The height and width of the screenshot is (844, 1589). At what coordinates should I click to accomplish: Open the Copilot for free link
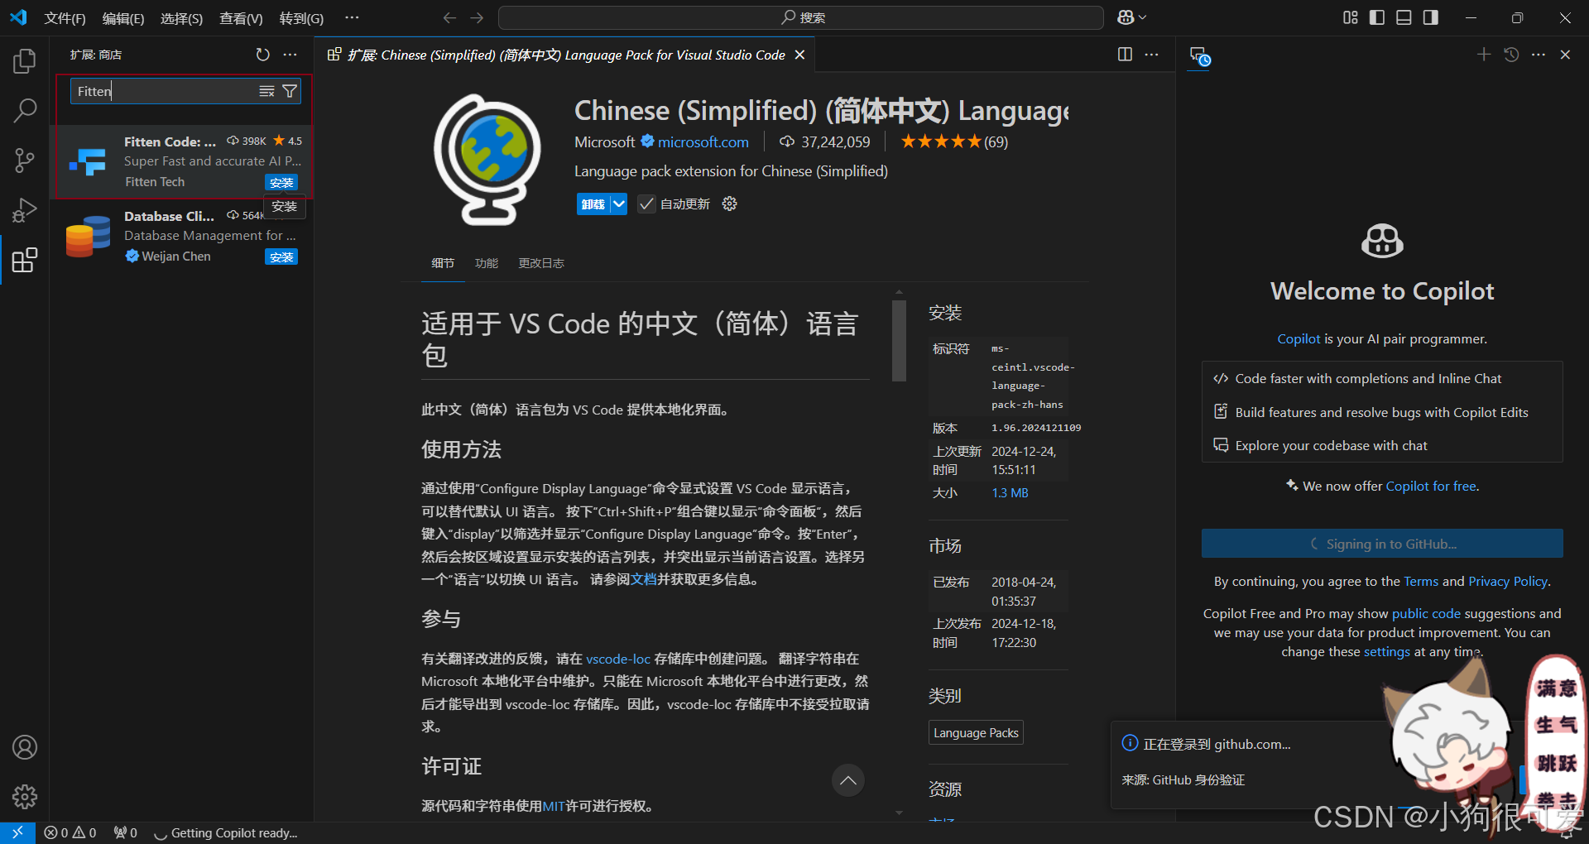(x=1431, y=487)
